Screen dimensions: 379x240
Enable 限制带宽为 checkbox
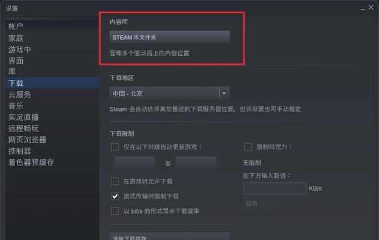[x=248, y=147]
